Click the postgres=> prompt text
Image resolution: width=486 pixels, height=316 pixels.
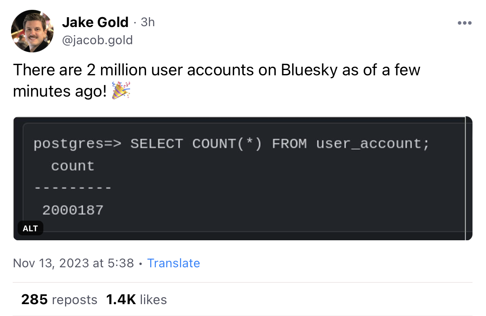coord(77,144)
